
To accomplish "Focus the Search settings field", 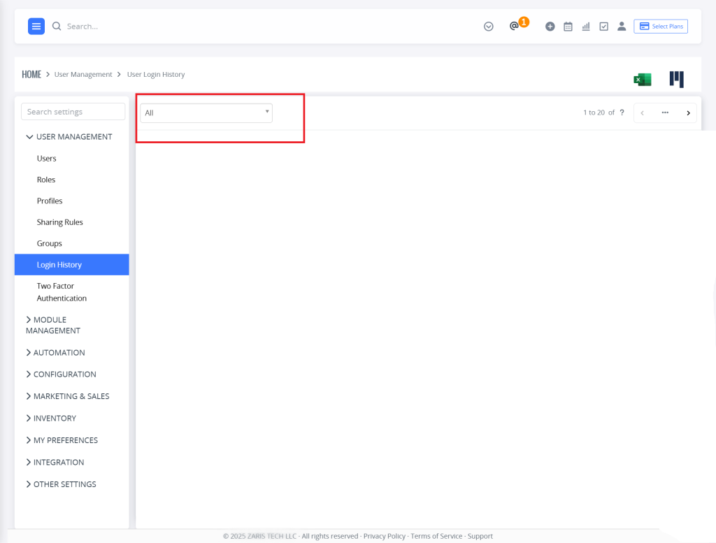I will coord(73,112).
